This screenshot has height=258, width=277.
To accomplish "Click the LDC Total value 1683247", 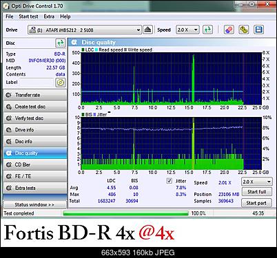I will pos(107,201).
